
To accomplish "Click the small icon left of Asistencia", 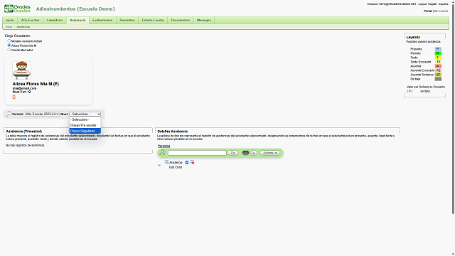I will (x=166, y=162).
